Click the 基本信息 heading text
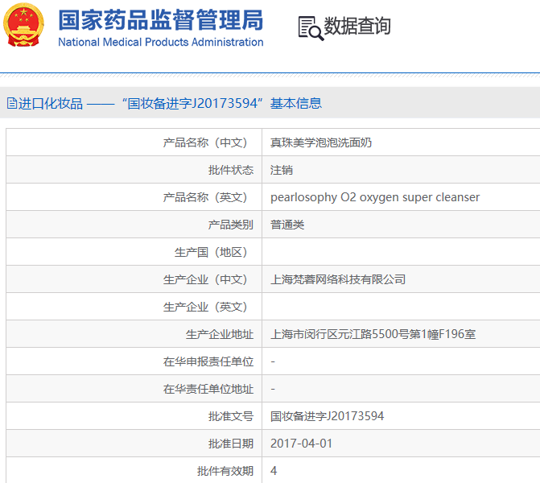 [x=296, y=103]
